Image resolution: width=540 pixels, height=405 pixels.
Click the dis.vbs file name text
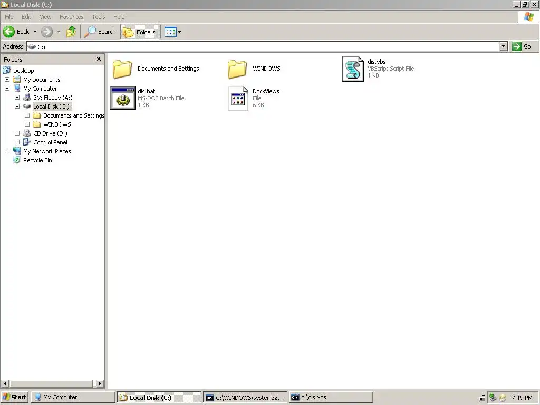point(377,62)
